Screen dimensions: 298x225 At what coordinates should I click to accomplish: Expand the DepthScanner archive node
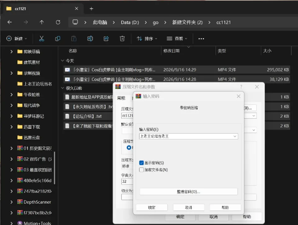tap(11, 202)
